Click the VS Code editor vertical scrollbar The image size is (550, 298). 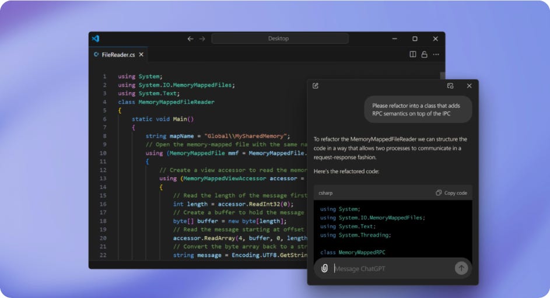click(442, 76)
